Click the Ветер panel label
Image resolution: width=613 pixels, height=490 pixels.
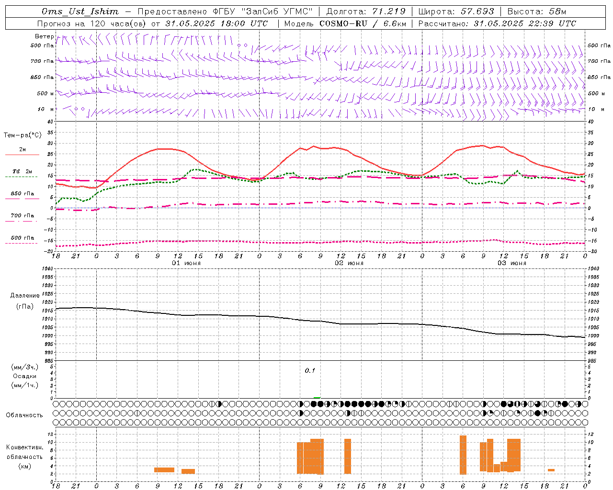[45, 36]
